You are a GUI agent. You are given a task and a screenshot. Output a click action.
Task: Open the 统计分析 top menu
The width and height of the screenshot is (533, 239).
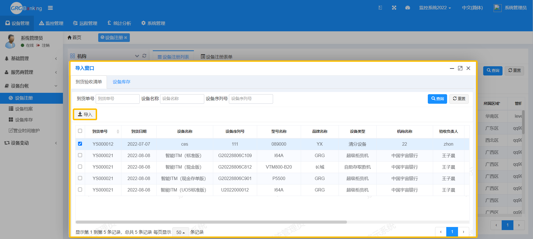coord(119,23)
